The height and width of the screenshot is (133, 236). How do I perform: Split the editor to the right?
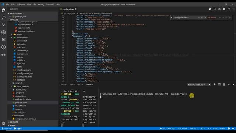coord(229,9)
